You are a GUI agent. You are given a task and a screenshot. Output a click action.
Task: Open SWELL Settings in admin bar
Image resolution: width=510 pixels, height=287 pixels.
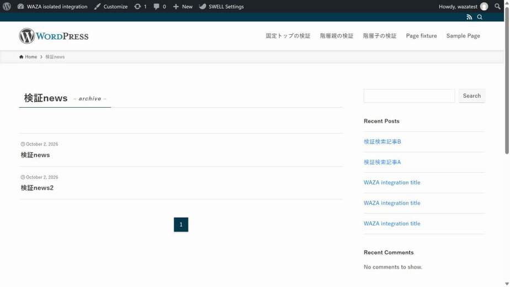(x=221, y=7)
